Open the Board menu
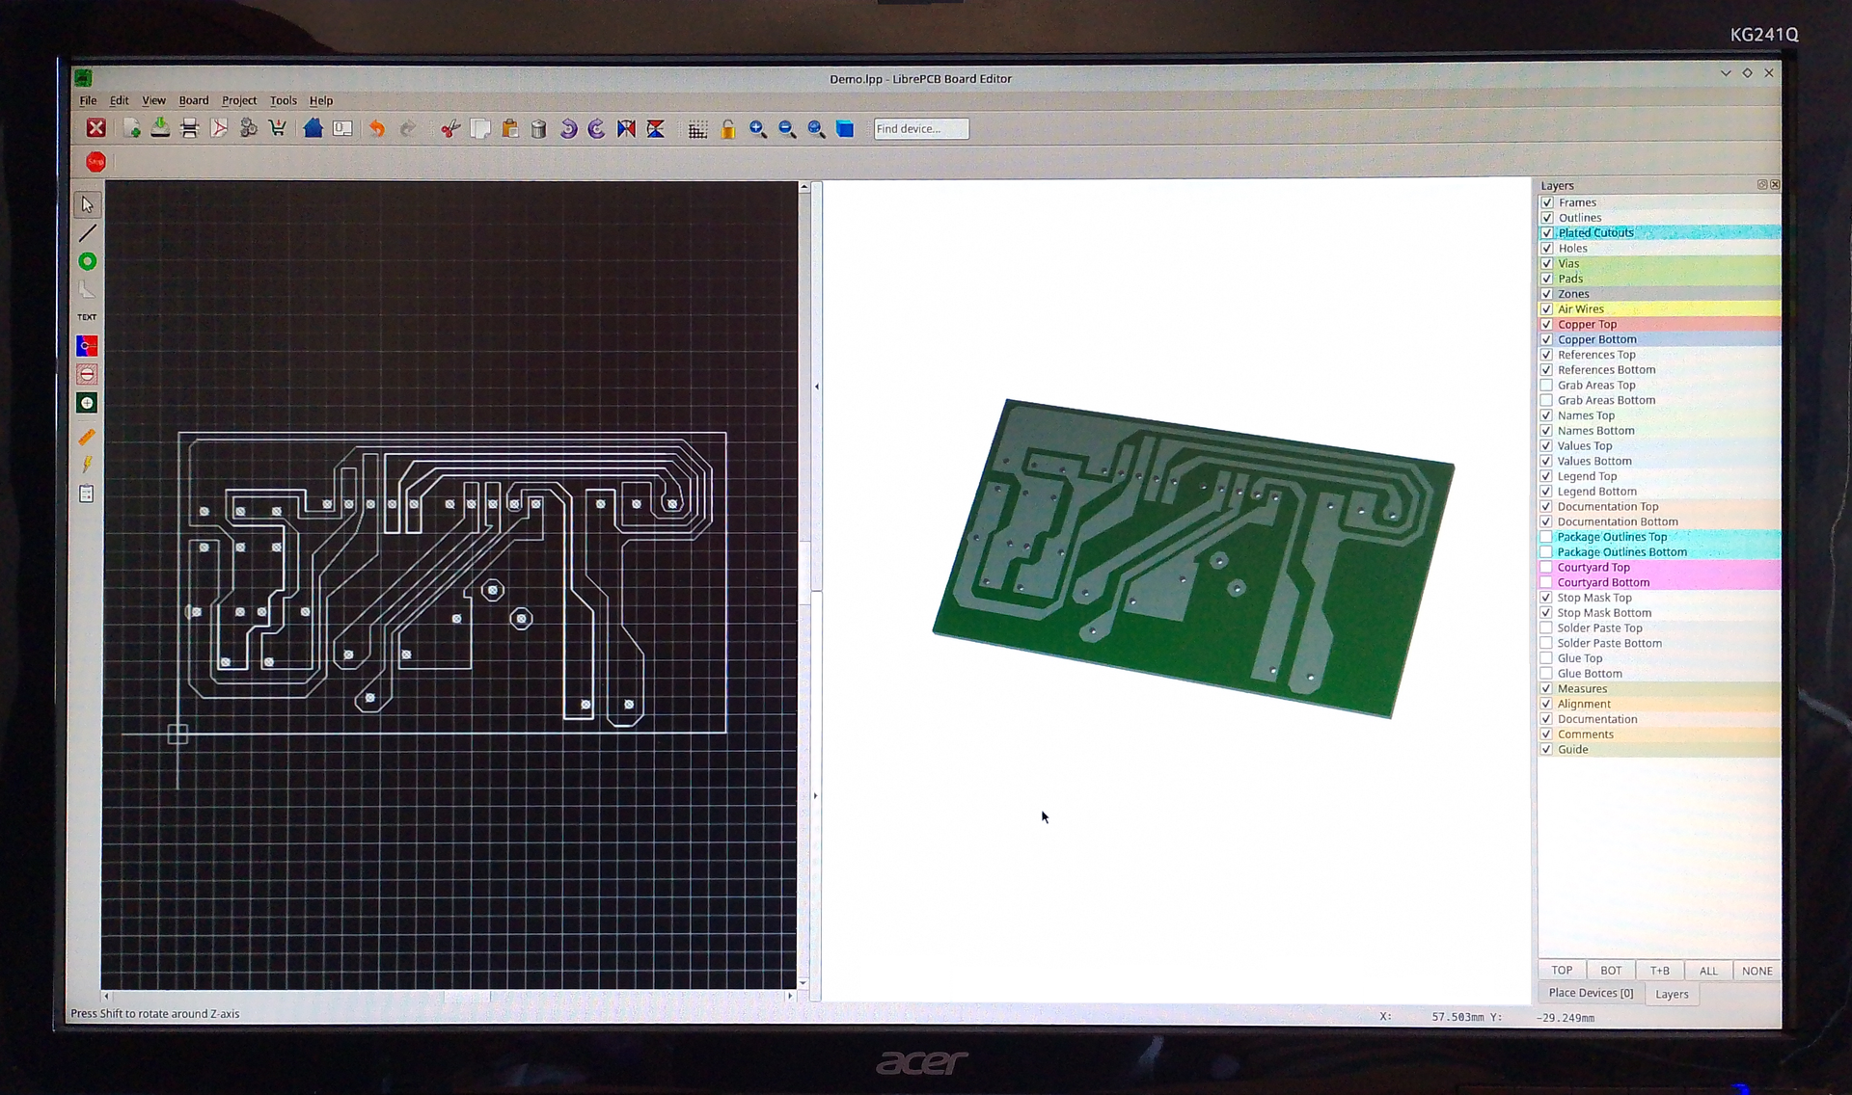Image resolution: width=1852 pixels, height=1095 pixels. pos(193,100)
